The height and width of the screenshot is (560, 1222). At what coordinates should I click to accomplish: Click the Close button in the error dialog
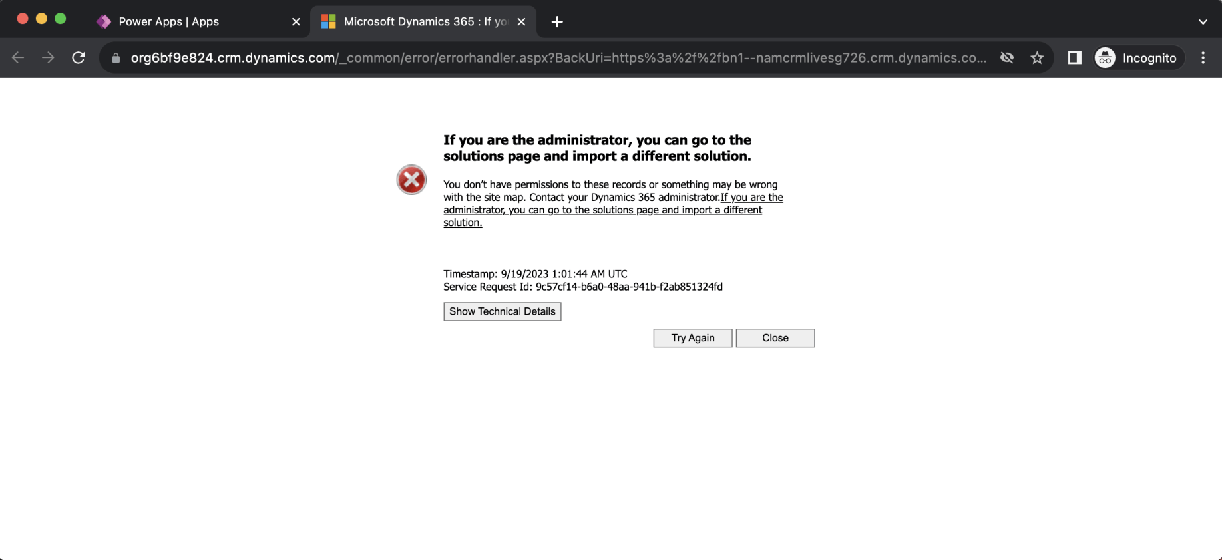pyautogui.click(x=775, y=338)
